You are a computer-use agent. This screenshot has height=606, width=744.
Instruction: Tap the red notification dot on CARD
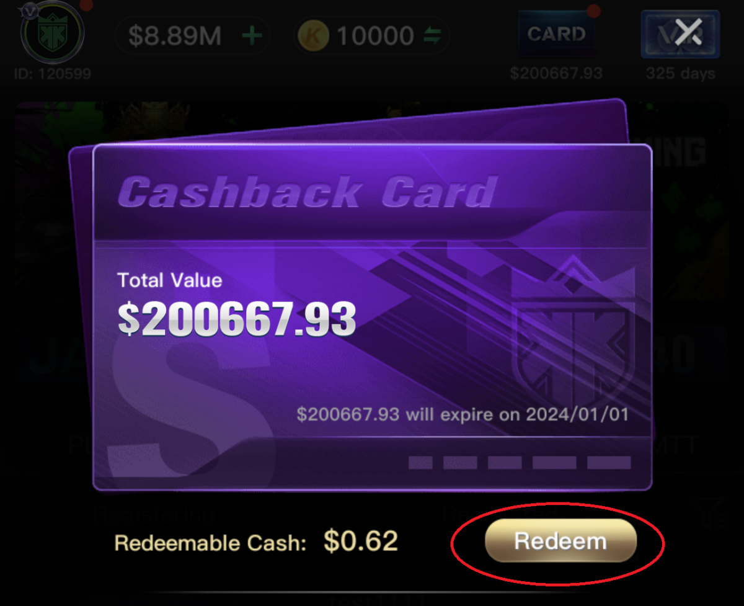click(x=594, y=11)
